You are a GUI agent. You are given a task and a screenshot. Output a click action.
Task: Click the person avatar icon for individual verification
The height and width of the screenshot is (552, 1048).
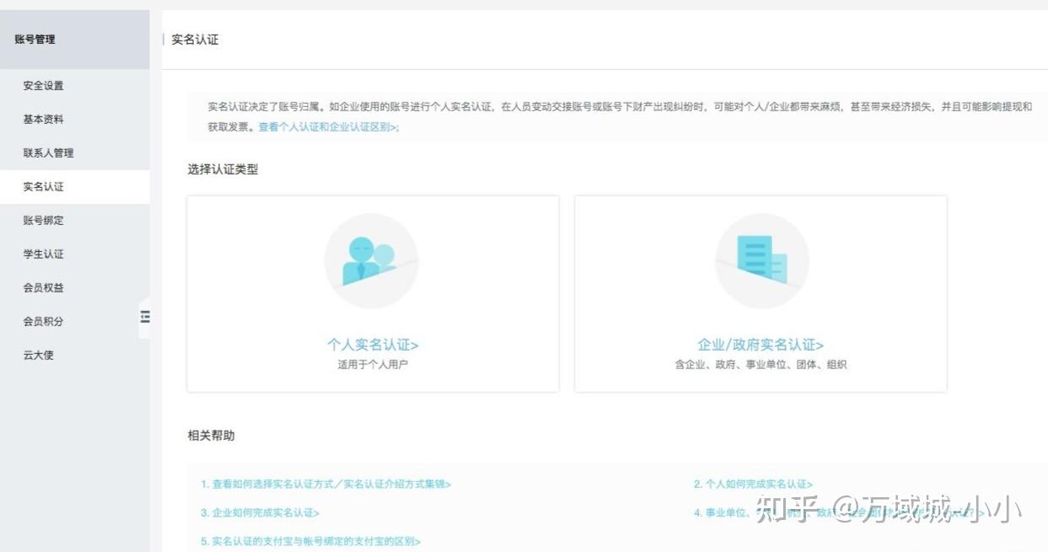point(371,260)
